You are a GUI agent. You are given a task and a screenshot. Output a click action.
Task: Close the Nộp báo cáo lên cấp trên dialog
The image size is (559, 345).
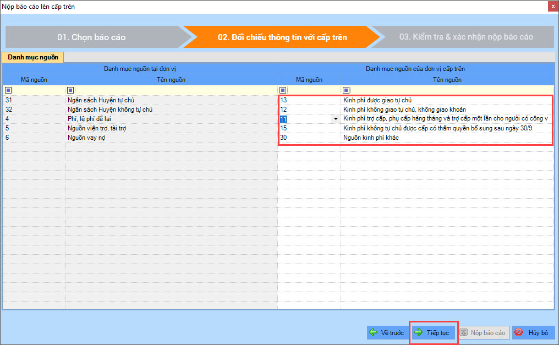pyautogui.click(x=552, y=7)
